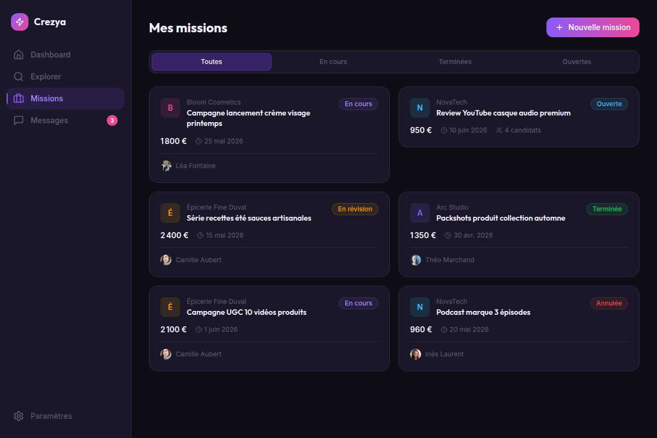Open Paramètres in the sidebar
This screenshot has height=438, width=657.
tap(66, 416)
